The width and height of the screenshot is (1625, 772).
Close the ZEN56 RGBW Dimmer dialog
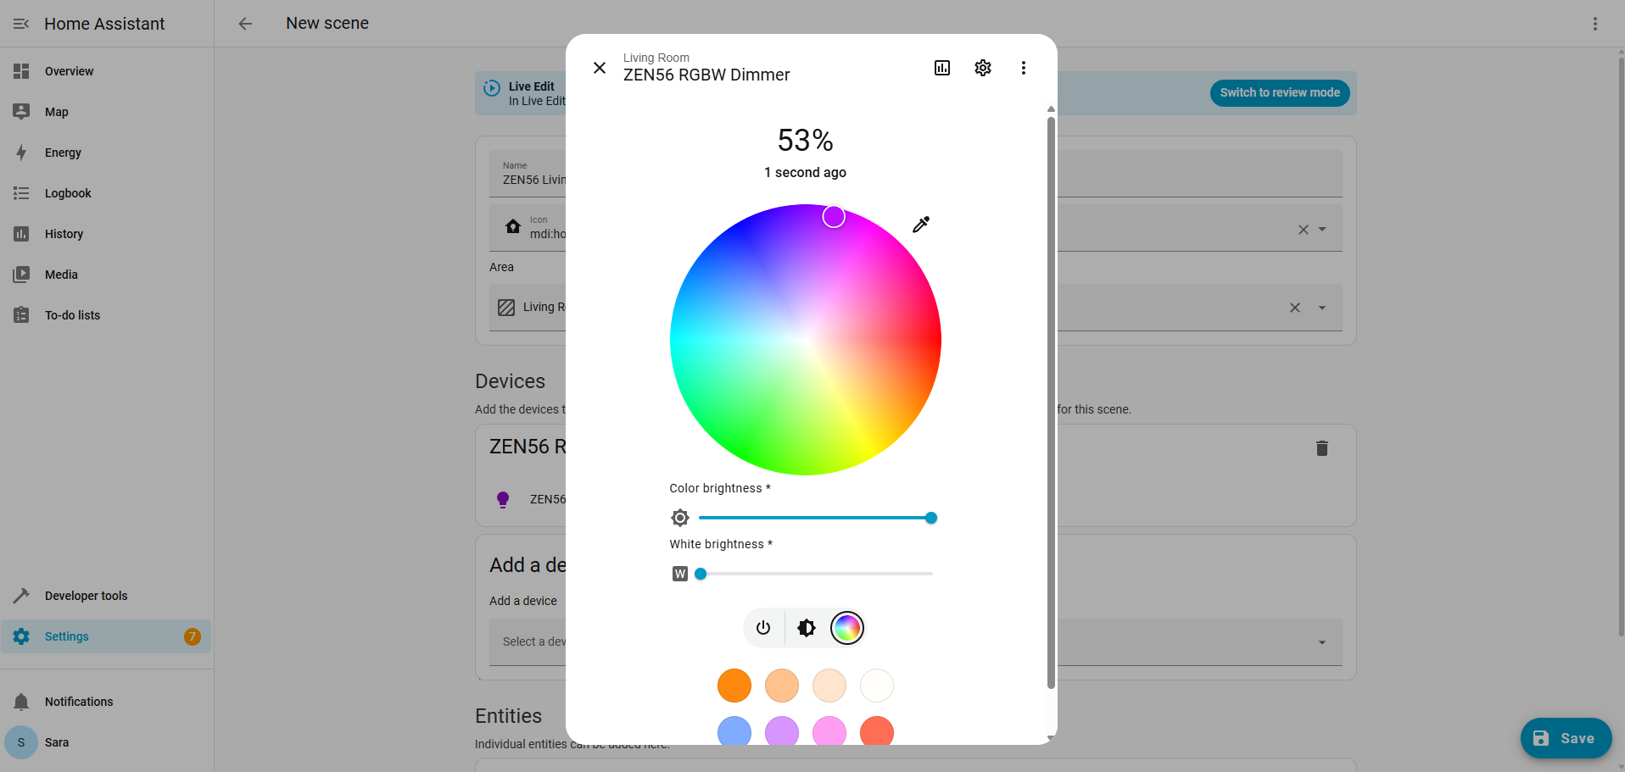tap(600, 68)
